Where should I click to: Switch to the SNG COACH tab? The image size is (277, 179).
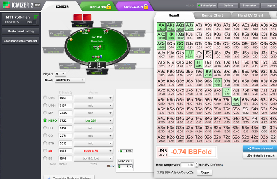134,7
